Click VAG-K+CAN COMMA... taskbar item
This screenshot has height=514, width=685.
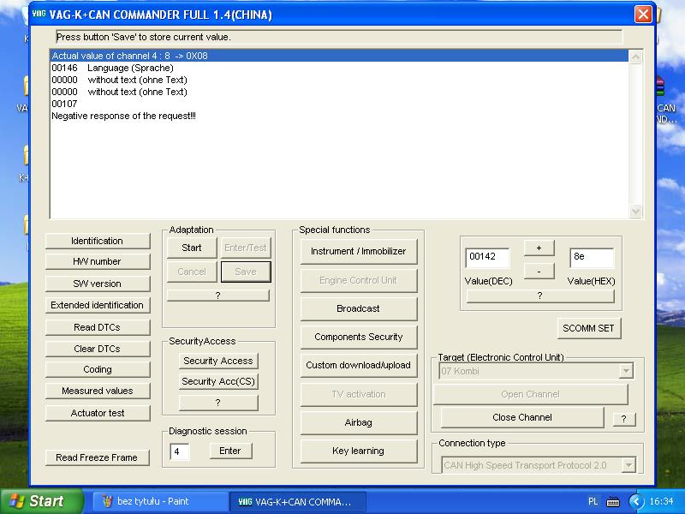coord(297,502)
